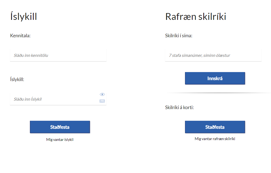Screen dimensions: 271x173
Task: Open the 'Mig vantar íslykil' link
Action: pyautogui.click(x=60, y=140)
